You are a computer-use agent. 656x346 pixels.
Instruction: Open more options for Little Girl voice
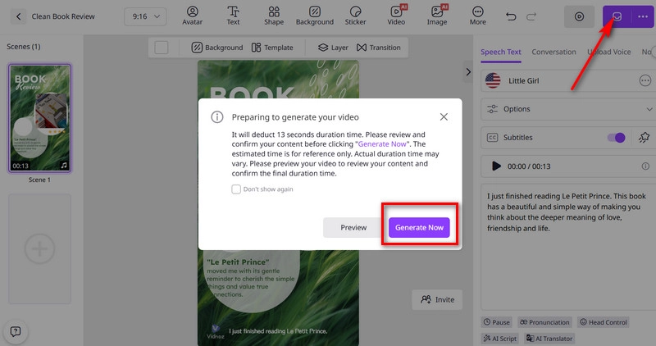645,80
